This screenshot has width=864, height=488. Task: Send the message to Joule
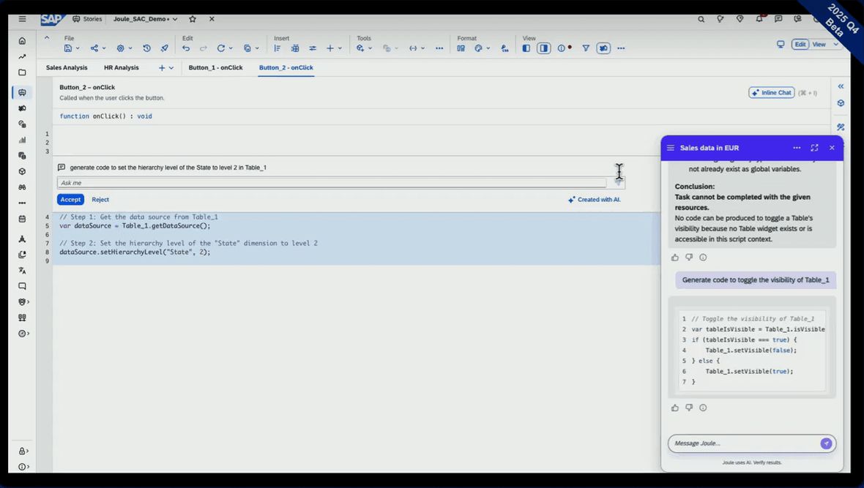pyautogui.click(x=825, y=443)
